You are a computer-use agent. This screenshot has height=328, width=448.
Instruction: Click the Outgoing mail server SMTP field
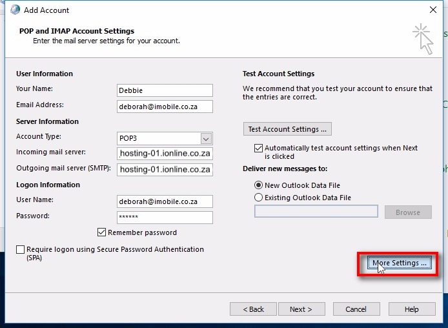click(165, 169)
